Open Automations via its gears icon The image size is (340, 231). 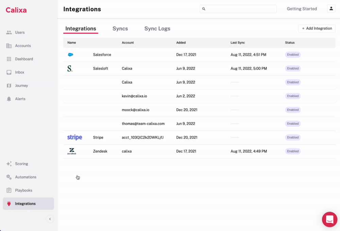coord(9,177)
